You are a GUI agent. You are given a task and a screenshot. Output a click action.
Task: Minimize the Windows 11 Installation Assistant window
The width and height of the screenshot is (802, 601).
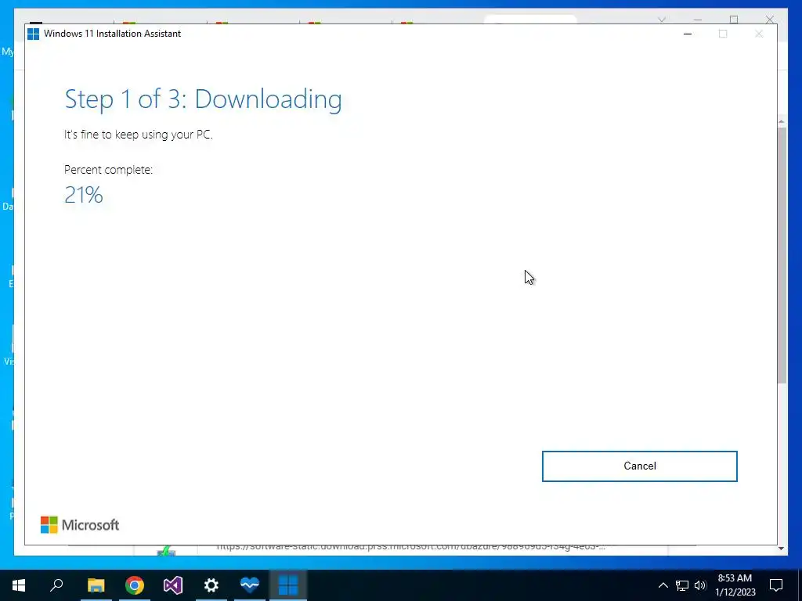688,34
